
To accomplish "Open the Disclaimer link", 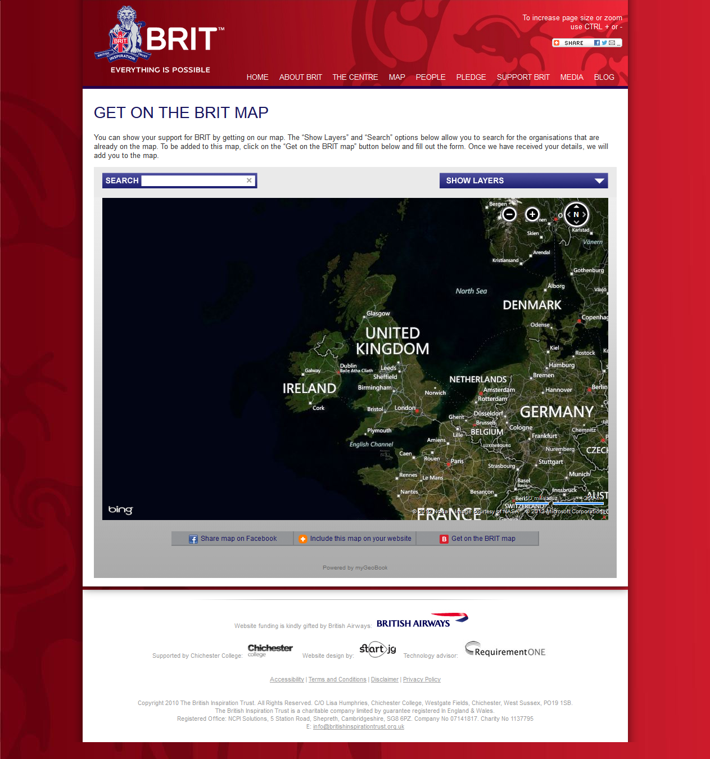I will click(385, 679).
